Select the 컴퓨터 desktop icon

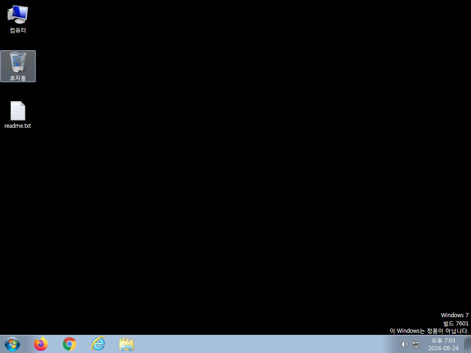[x=18, y=19]
